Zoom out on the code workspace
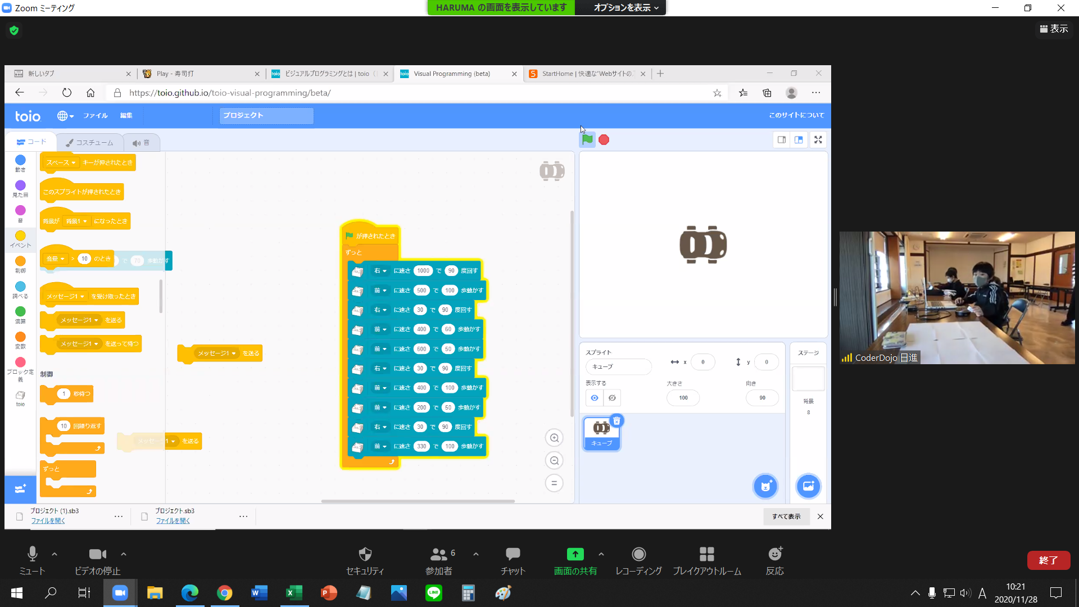 point(554,461)
